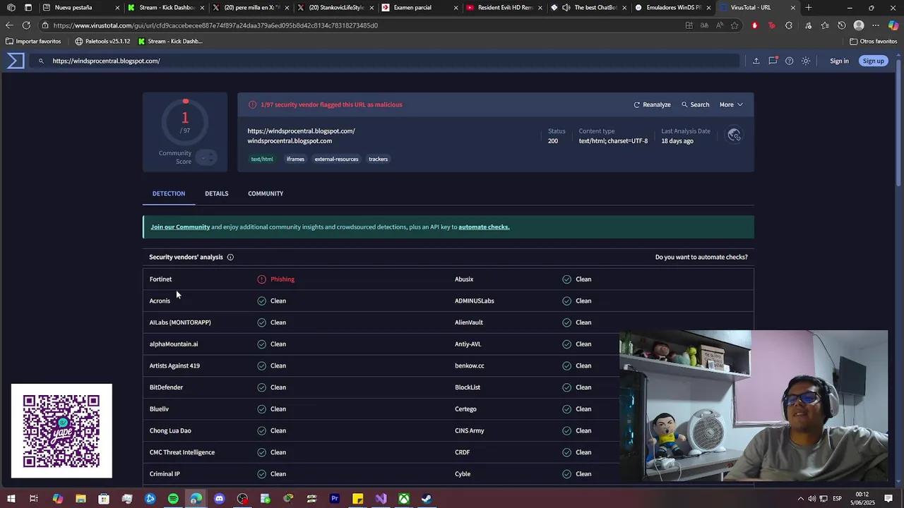Click the browser profile avatar icon

coord(858,25)
